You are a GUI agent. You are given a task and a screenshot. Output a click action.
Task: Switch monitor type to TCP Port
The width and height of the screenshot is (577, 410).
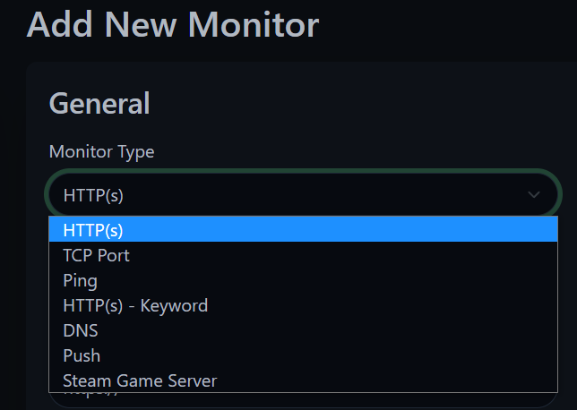tap(96, 255)
